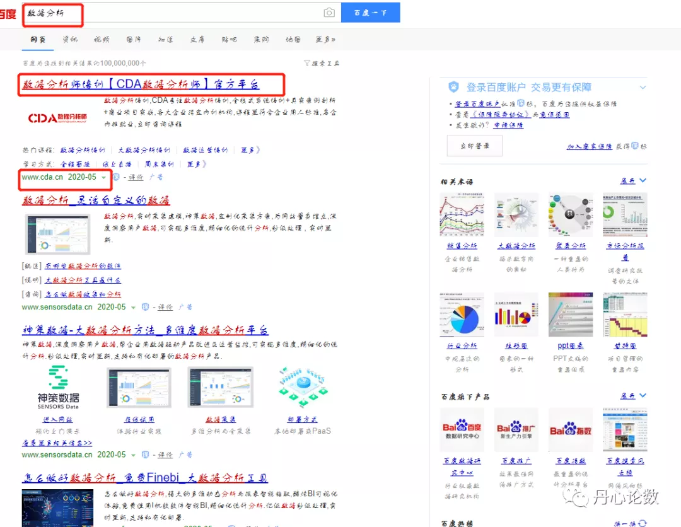
Task: Click the 进入网站 link under Sensors Data
Action: [x=58, y=419]
